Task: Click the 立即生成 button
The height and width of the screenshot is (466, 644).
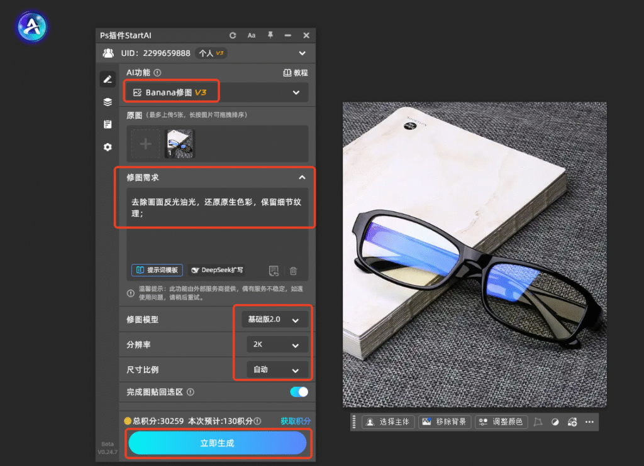Action: click(x=217, y=443)
